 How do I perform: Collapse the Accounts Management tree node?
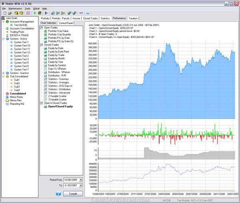(x=3, y=22)
